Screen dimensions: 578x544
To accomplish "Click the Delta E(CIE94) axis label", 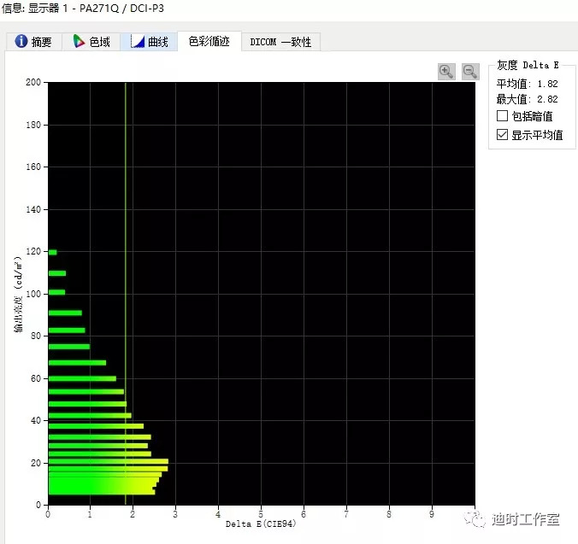I will coord(261,524).
